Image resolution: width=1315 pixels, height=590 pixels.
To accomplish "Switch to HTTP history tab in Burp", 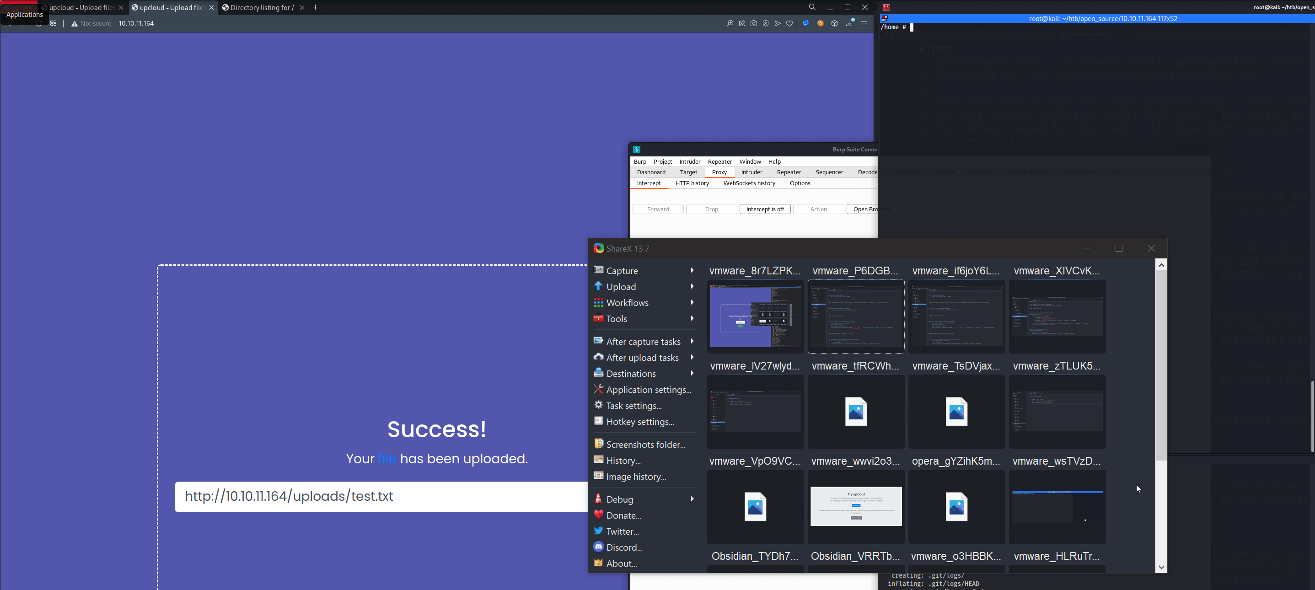I will (x=692, y=183).
